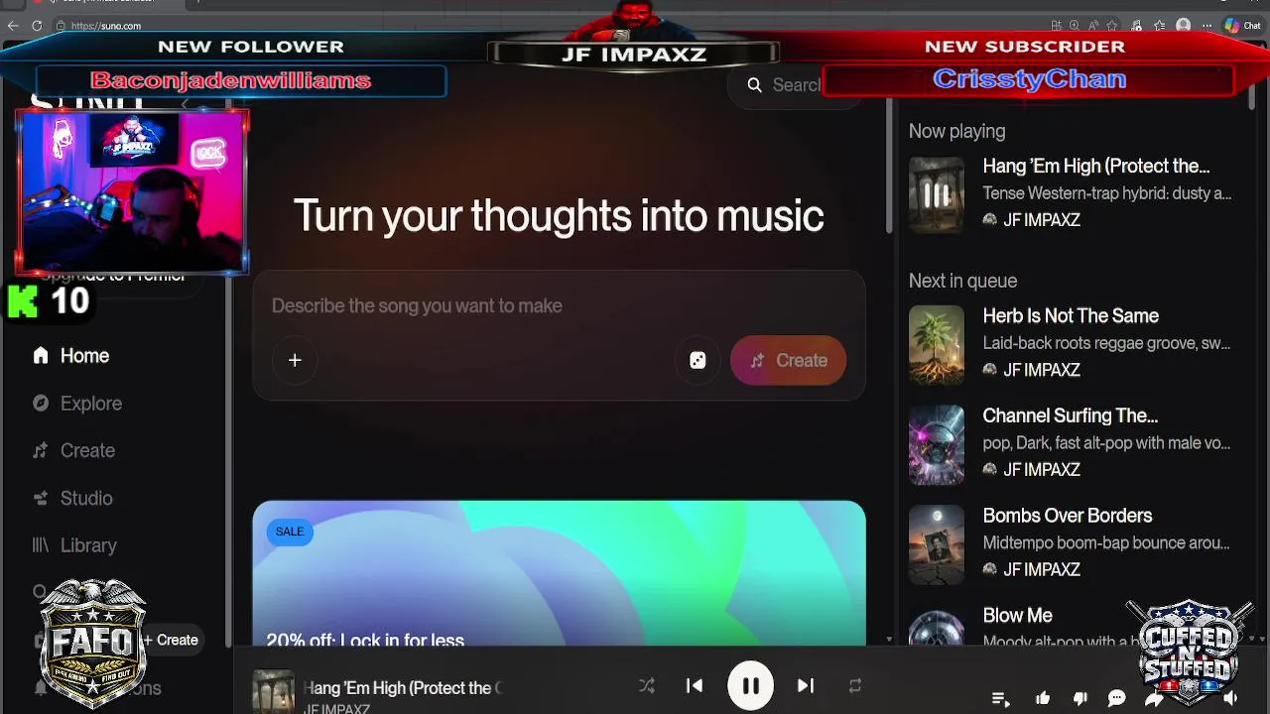Click the Now playing heading
This screenshot has width=1270, height=714.
point(956,132)
